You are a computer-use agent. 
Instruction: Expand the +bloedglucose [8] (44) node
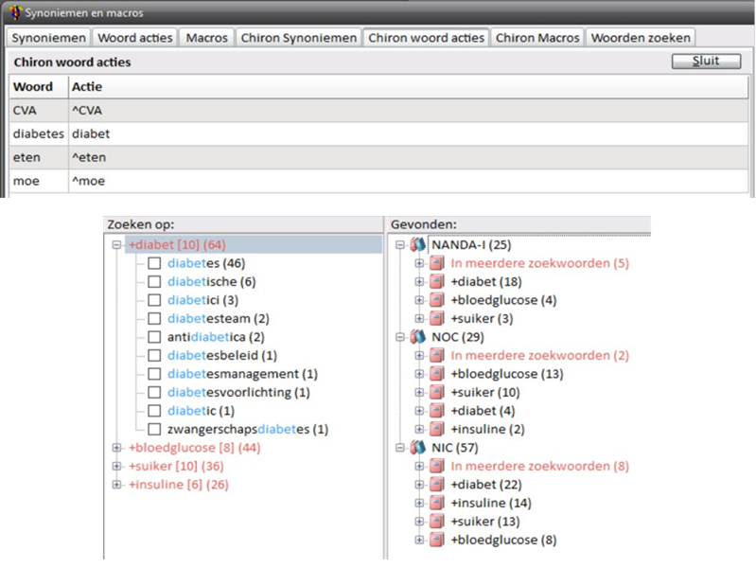pos(117,448)
